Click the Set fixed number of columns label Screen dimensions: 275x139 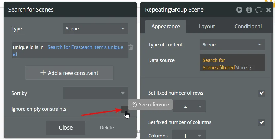180,122
